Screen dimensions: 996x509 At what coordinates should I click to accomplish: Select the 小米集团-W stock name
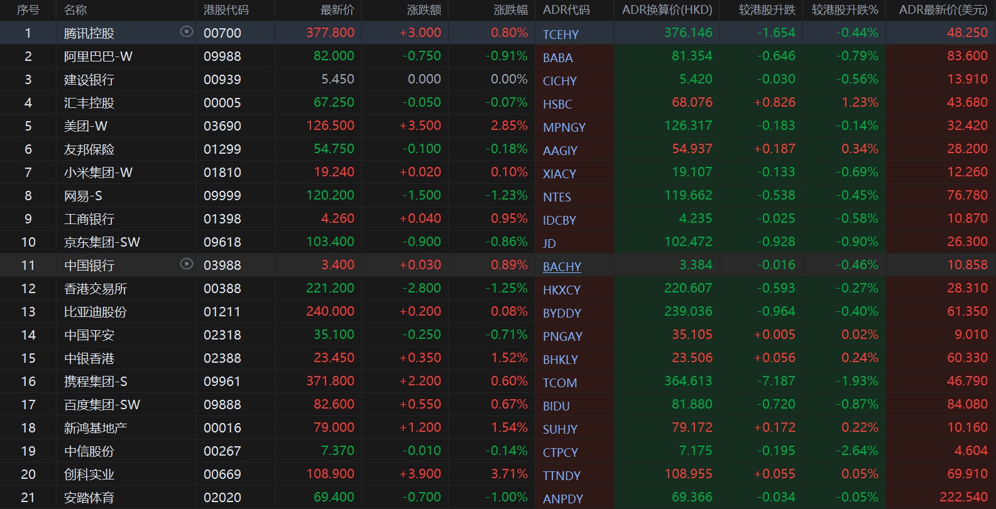98,173
